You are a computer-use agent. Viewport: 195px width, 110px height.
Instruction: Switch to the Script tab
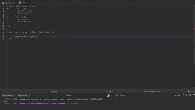point(23,3)
